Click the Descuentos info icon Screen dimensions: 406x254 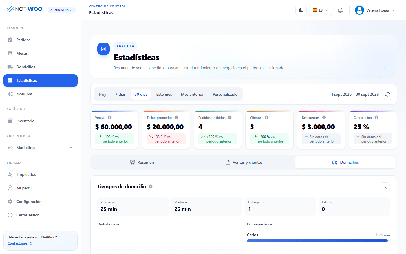pyautogui.click(x=324, y=117)
